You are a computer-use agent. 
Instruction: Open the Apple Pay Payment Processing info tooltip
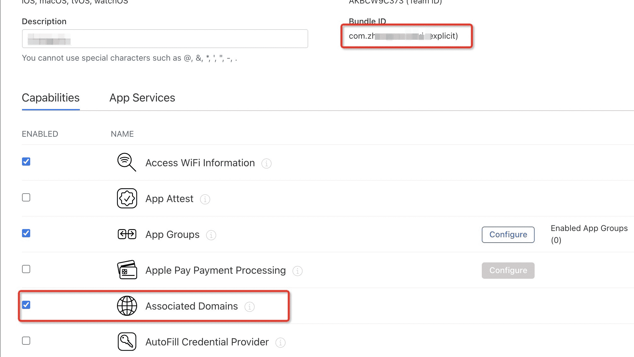[x=297, y=271]
